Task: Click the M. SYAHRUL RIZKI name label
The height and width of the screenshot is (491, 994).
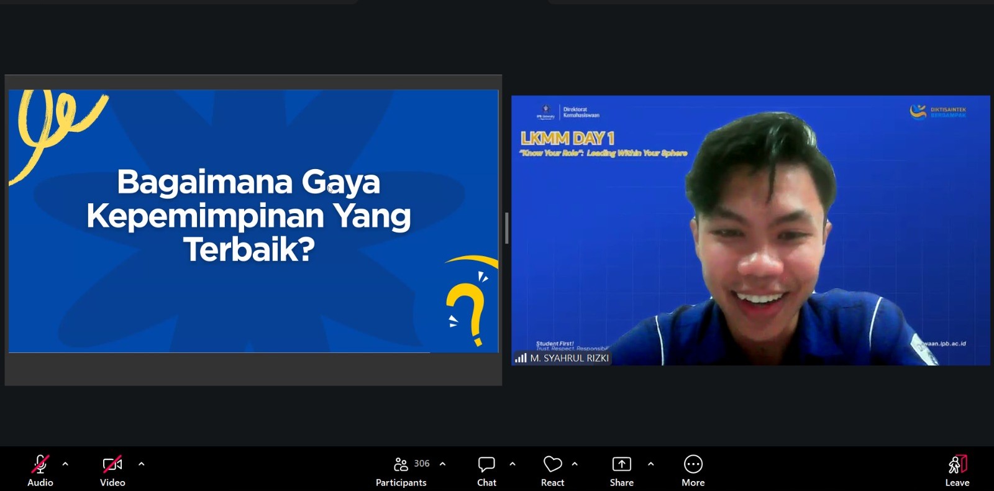Action: click(x=569, y=358)
